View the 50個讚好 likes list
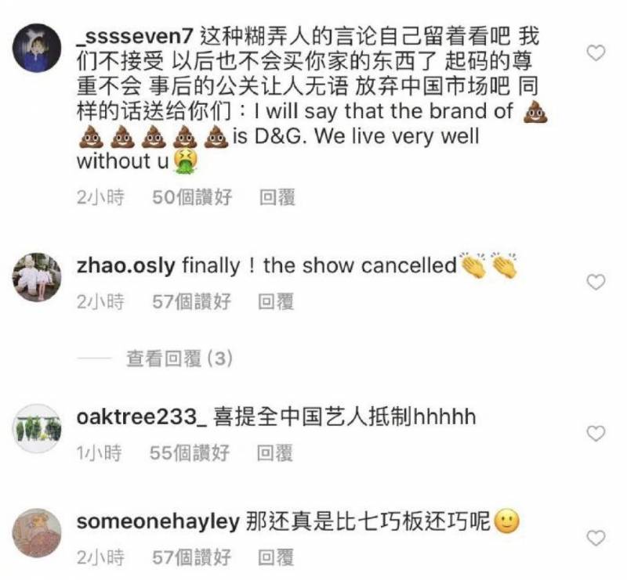627x580 pixels. tap(192, 197)
